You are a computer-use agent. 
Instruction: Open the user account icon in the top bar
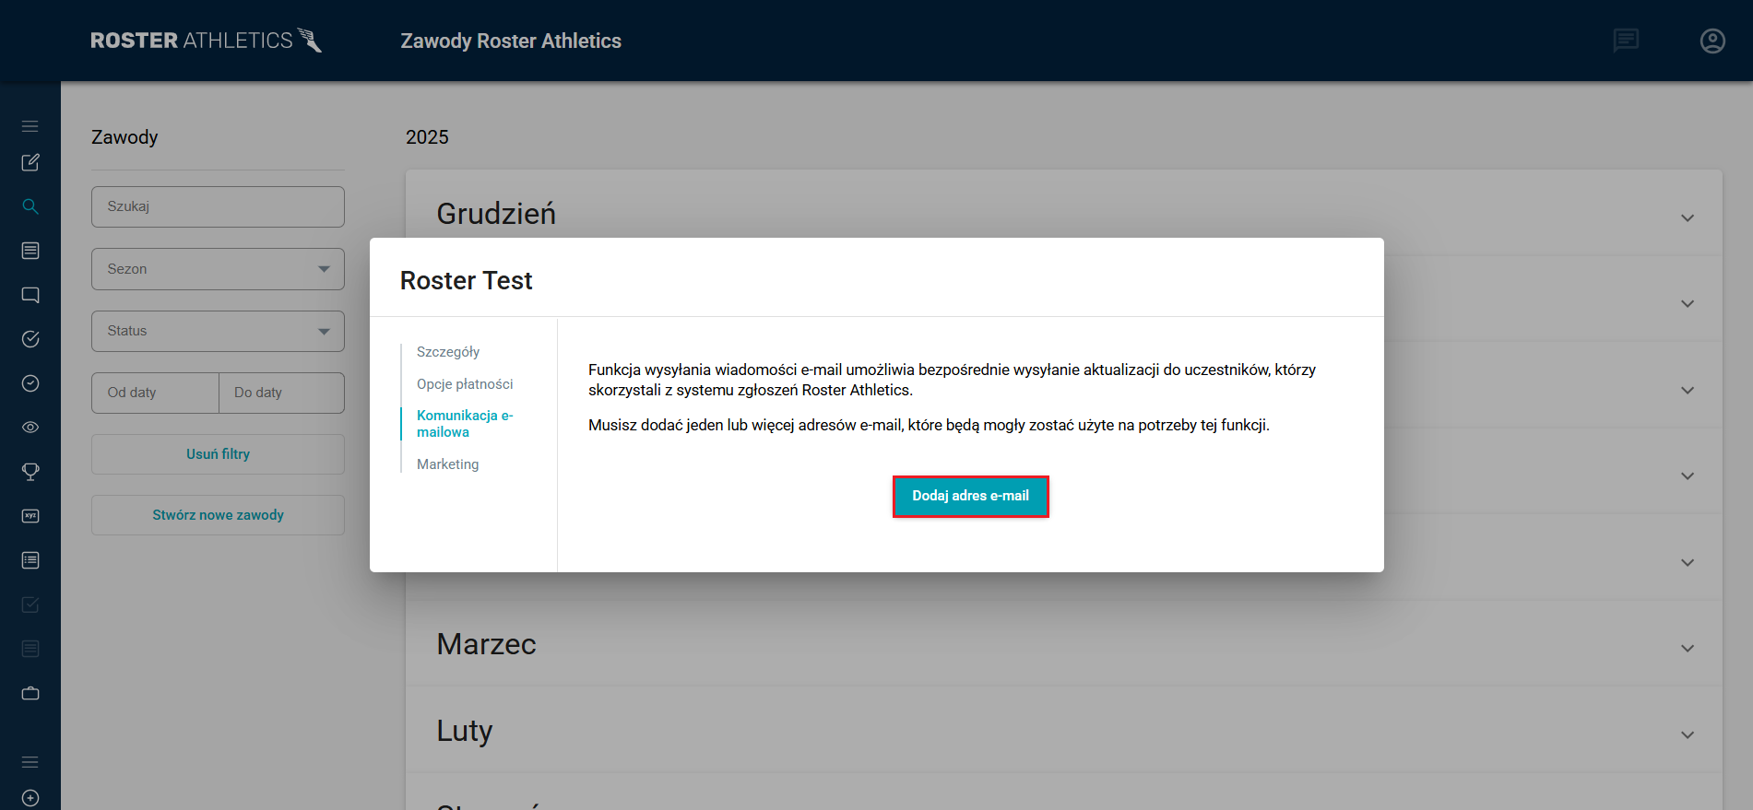tap(1712, 41)
